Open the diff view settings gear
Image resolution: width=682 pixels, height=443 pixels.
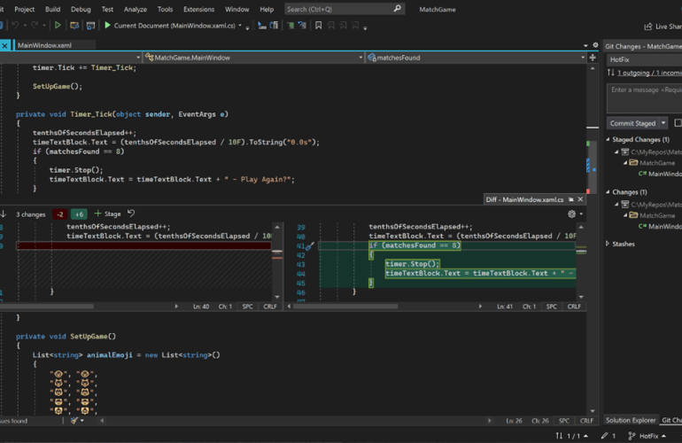572,214
